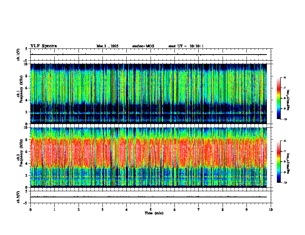Click the '-10' label on ch.1 color bar
Image resolution: width=305 pixels, height=235 pixels.
285,119
